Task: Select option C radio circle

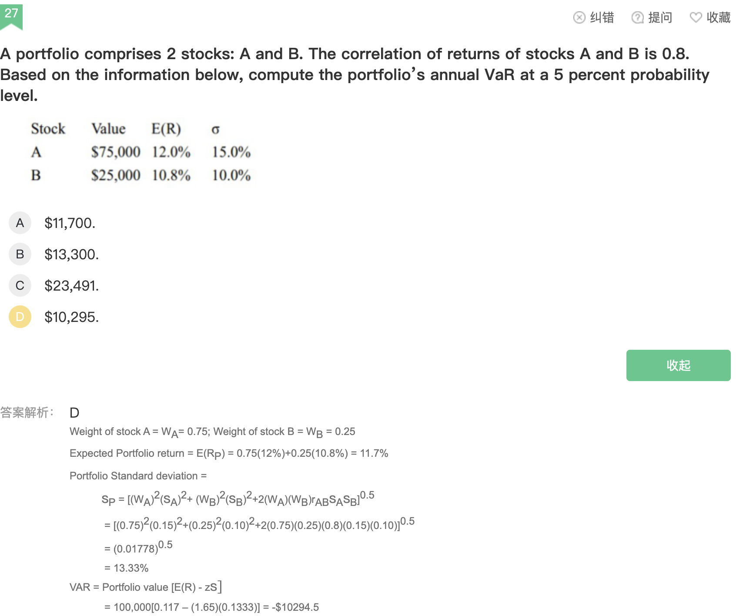Action: 20,285
